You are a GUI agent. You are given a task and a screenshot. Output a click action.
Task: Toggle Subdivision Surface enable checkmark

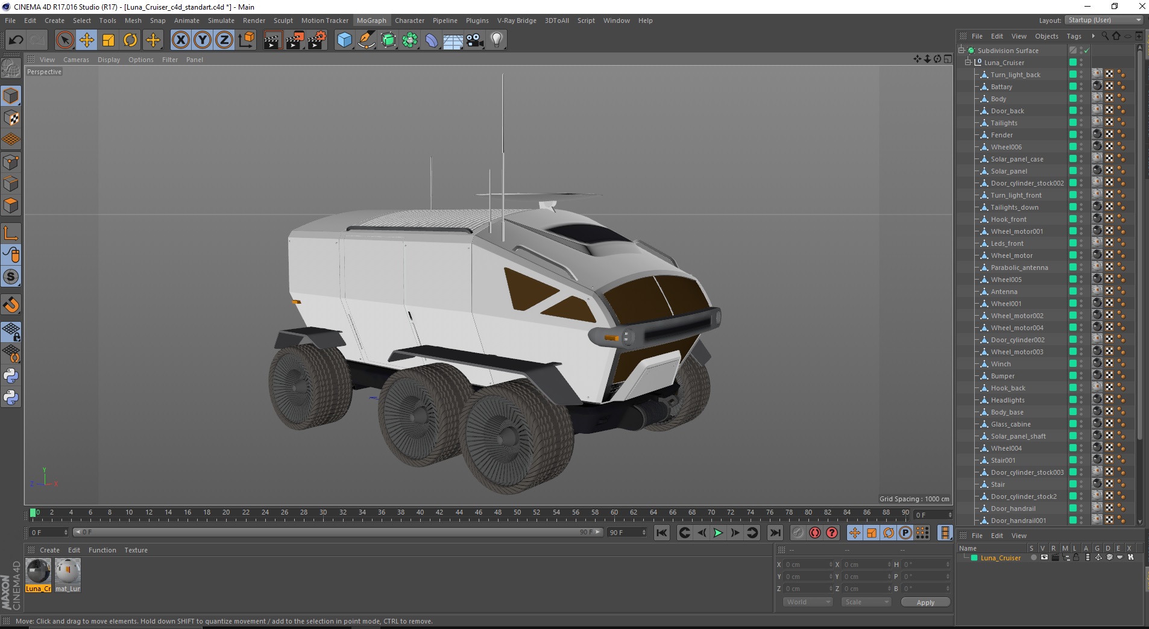1088,51
